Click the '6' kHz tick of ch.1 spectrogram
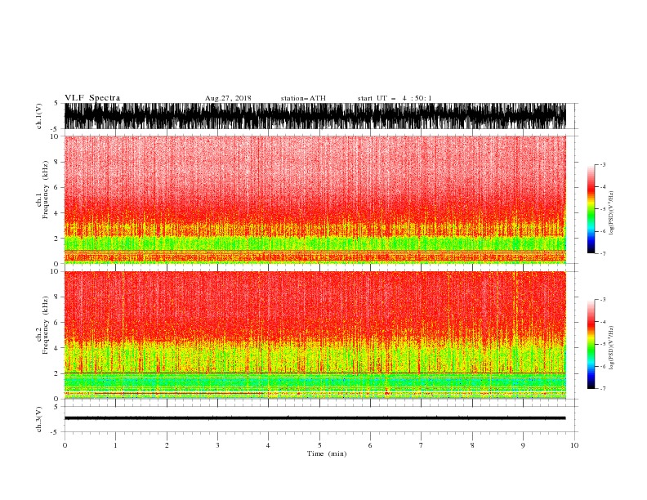647x500 pixels. click(56, 187)
